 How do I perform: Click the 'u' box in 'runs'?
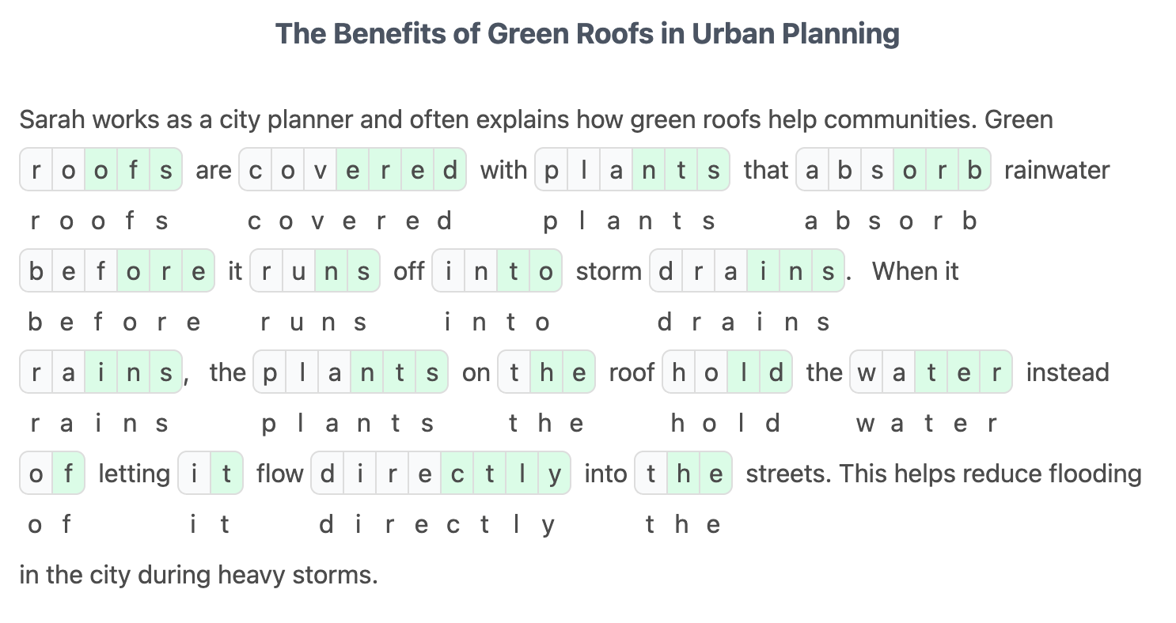point(298,271)
